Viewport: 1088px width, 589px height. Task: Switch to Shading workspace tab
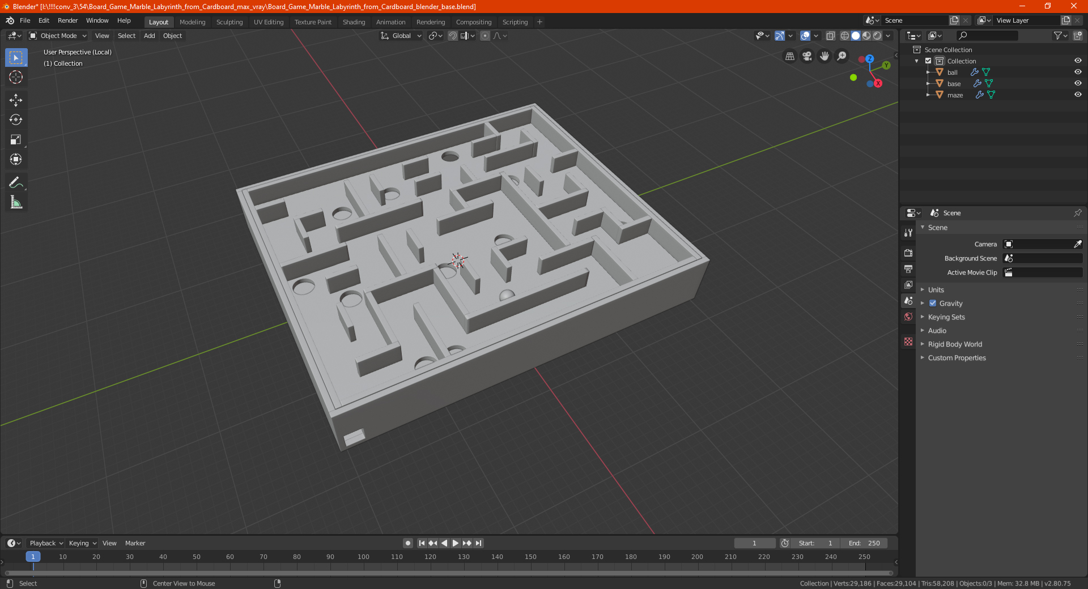tap(354, 22)
